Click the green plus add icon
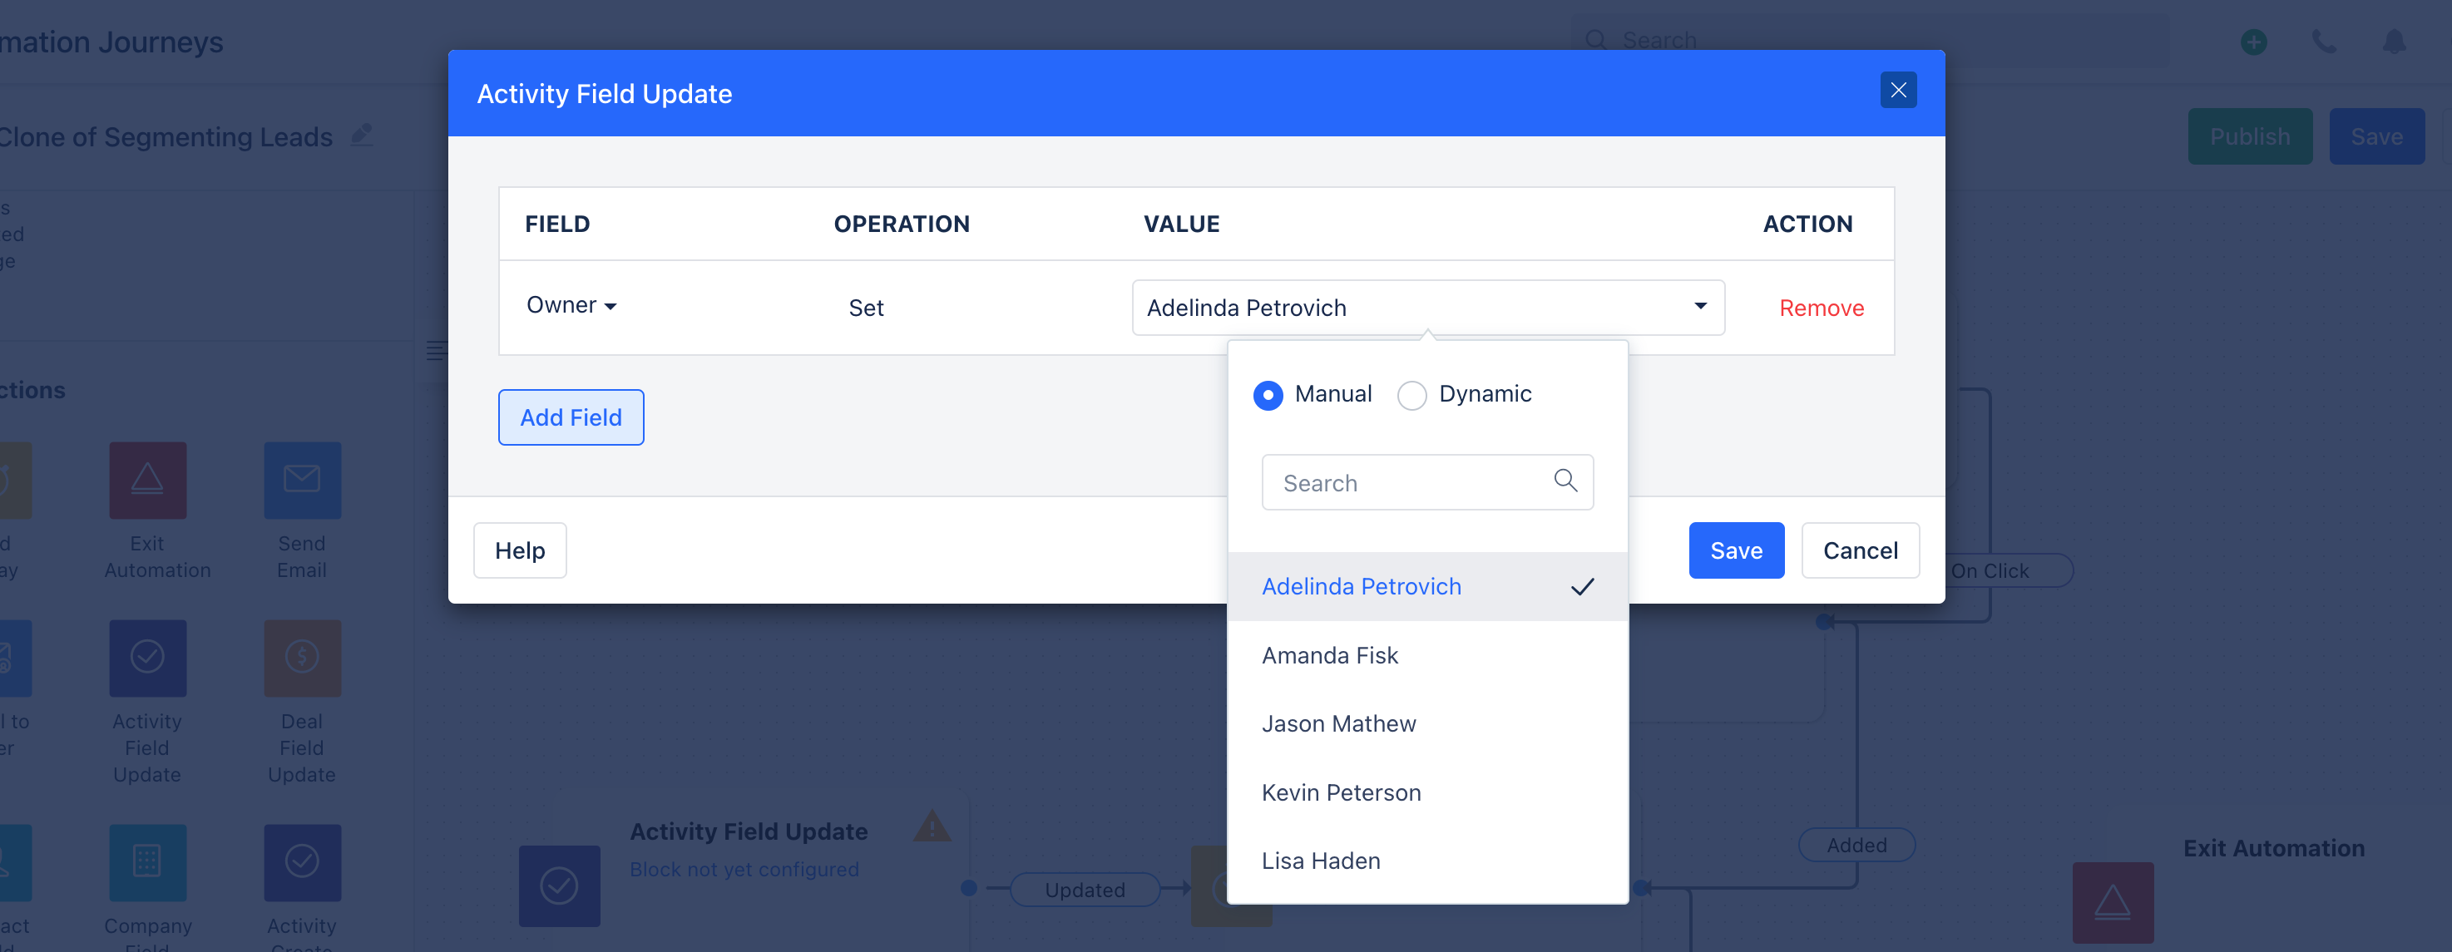The height and width of the screenshot is (952, 2452). [x=2253, y=42]
